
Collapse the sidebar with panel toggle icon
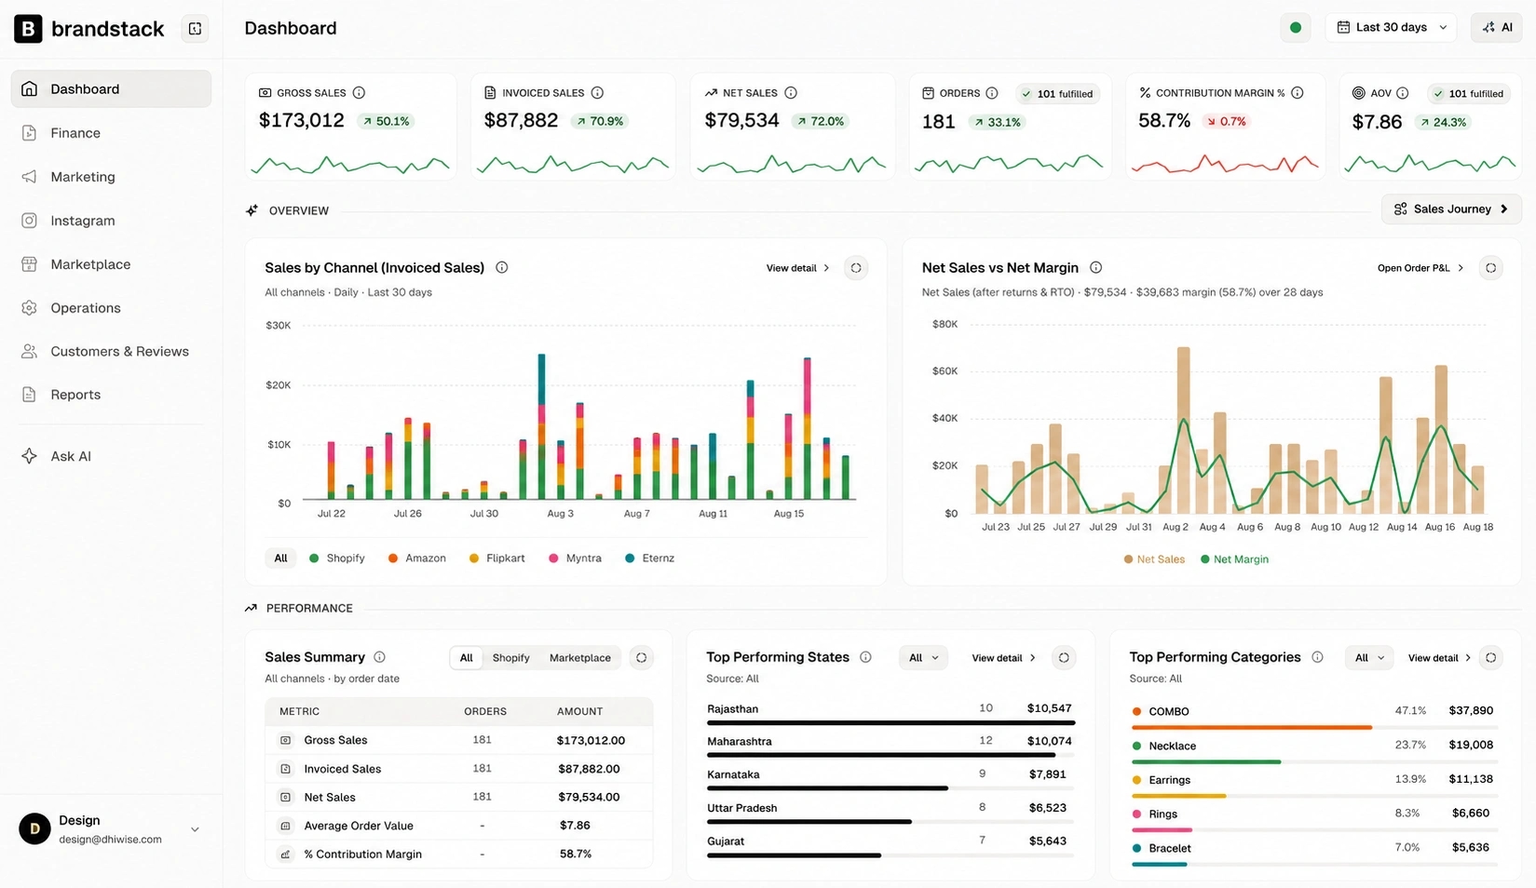click(195, 29)
